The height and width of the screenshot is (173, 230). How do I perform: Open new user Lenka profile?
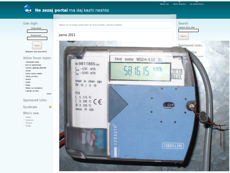(x=28, y=117)
